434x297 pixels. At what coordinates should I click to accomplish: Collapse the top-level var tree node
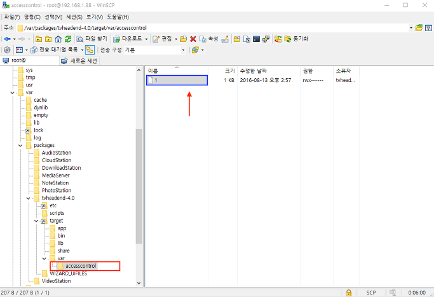tap(12, 93)
